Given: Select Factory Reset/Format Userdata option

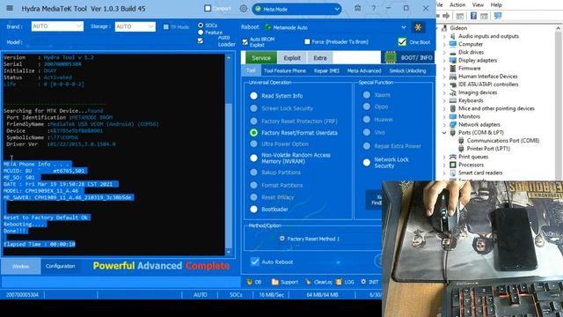Looking at the screenshot, I should click(254, 133).
